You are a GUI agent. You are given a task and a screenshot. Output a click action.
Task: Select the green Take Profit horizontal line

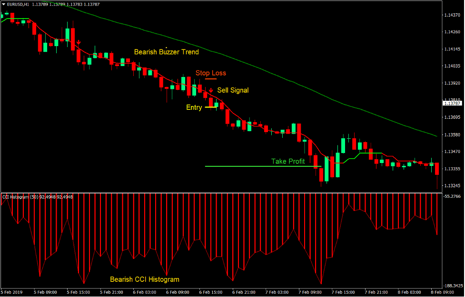click(x=262, y=166)
